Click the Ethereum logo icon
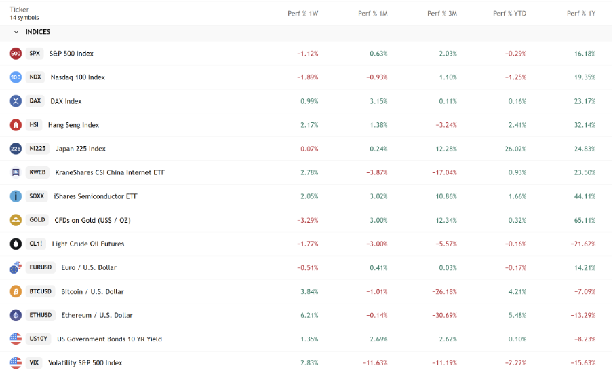Screen dimensions: 613x372 16,315
